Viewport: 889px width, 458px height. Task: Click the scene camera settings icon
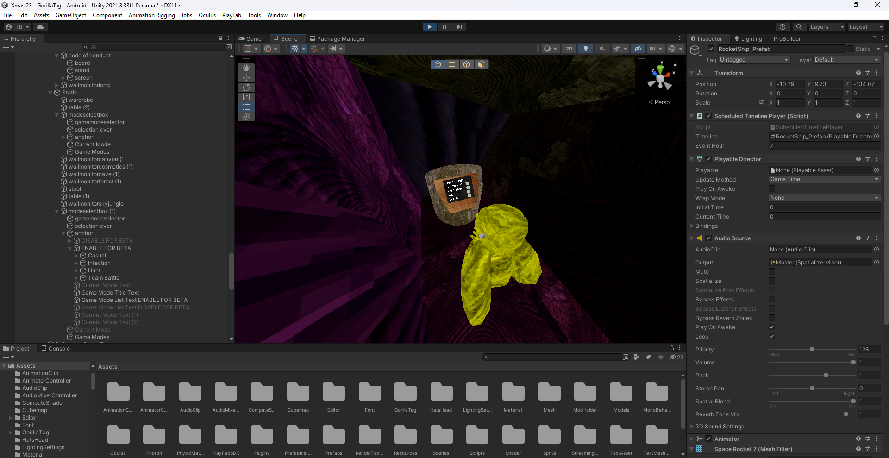pyautogui.click(x=652, y=49)
